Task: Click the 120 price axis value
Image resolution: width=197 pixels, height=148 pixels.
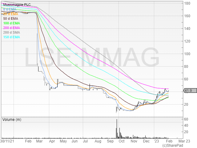Action: 187,41
